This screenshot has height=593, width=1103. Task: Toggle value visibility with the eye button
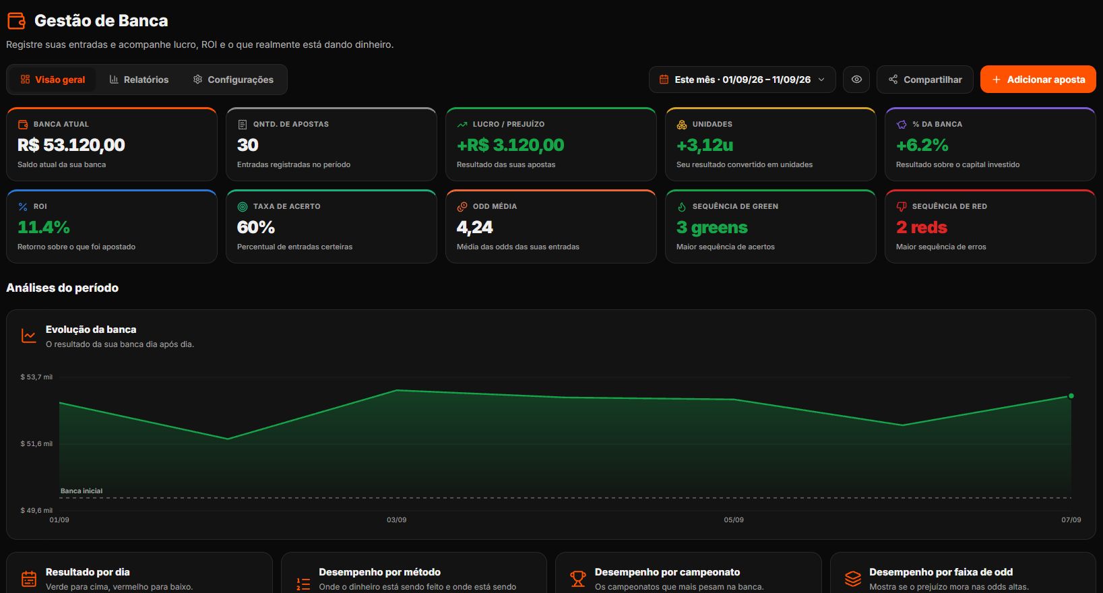[856, 80]
